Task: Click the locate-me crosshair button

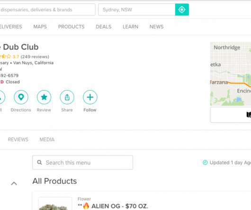Action: [x=182, y=9]
